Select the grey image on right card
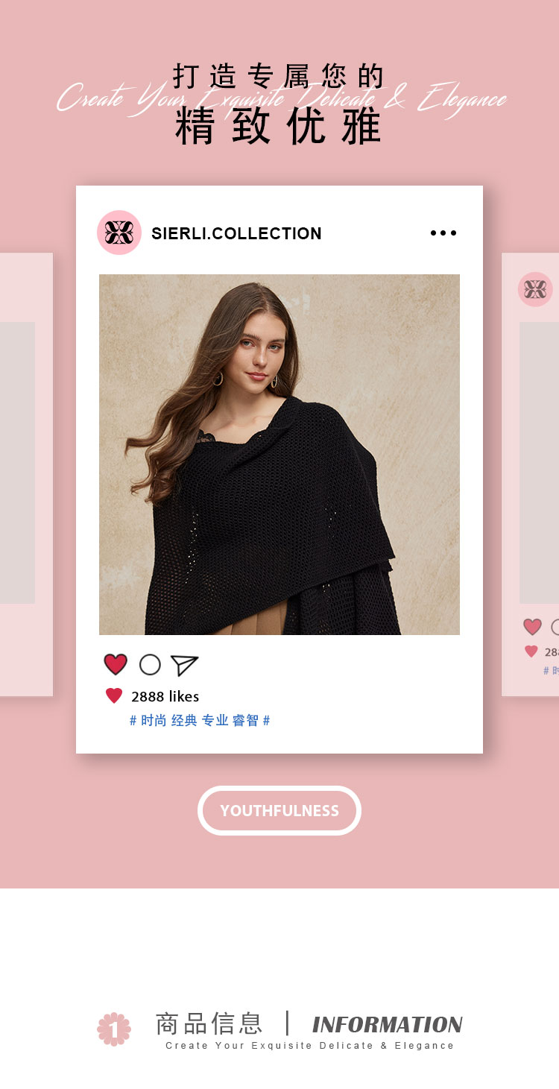 pos(539,463)
